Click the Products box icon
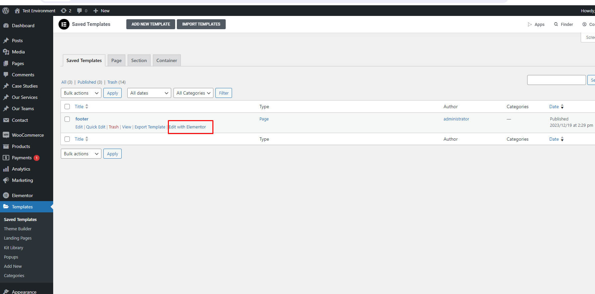This screenshot has width=595, height=294. (6, 146)
